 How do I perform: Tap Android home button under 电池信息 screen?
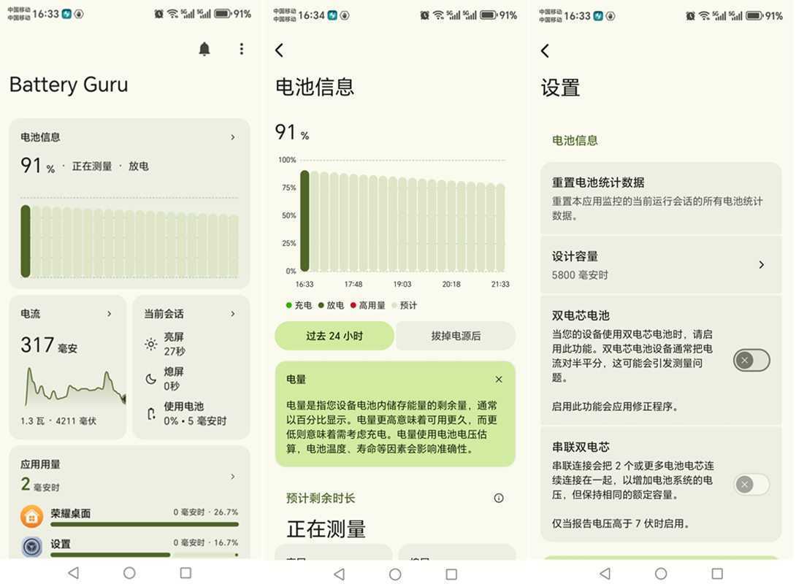(395, 574)
